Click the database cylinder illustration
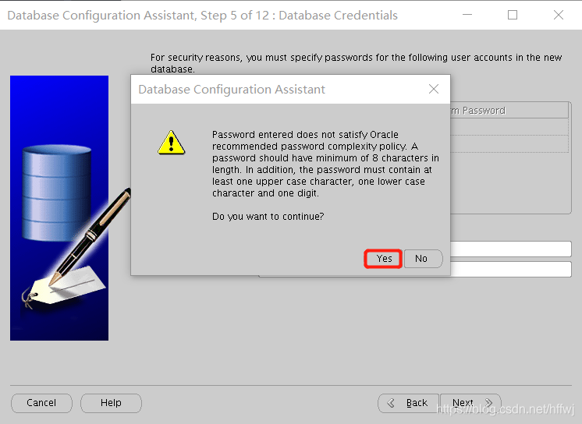Viewport: 582px width, 424px height. [x=56, y=193]
